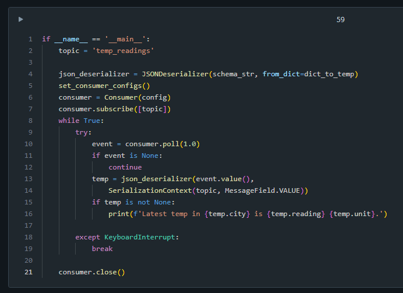Viewport: 403px width, 293px height.
Task: Click JSONDeserializer on line 4
Action: tap(175, 74)
